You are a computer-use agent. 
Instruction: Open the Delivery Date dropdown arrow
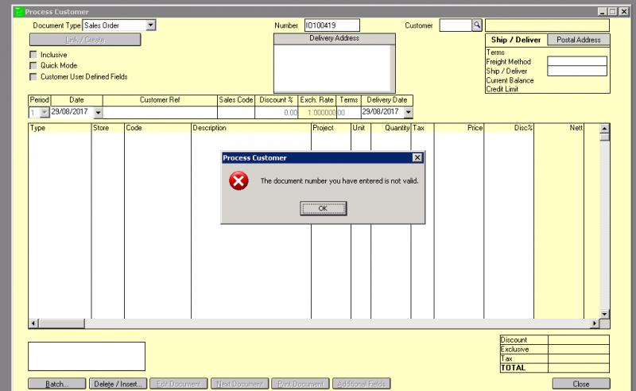point(409,113)
